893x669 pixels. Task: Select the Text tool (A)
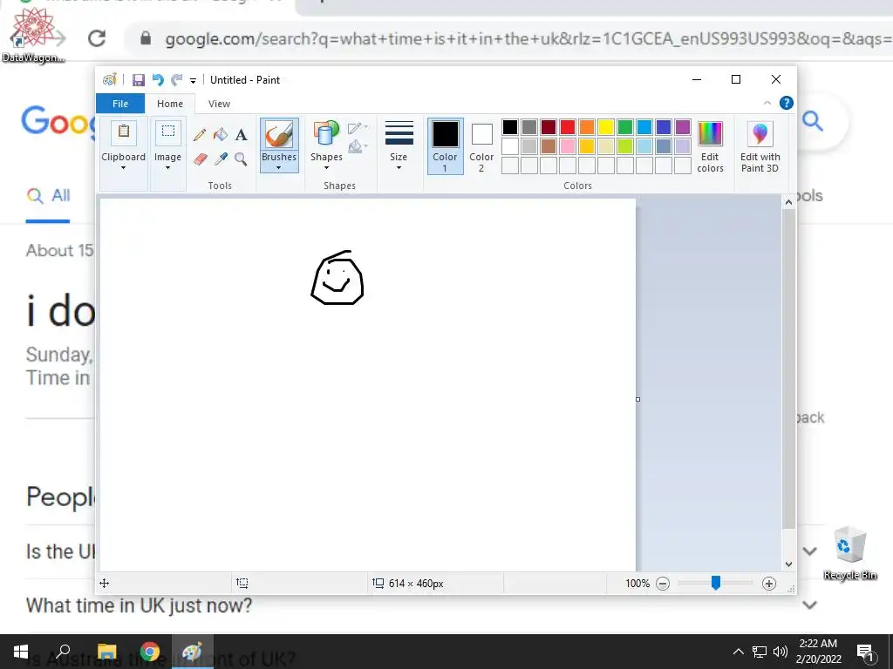point(241,135)
